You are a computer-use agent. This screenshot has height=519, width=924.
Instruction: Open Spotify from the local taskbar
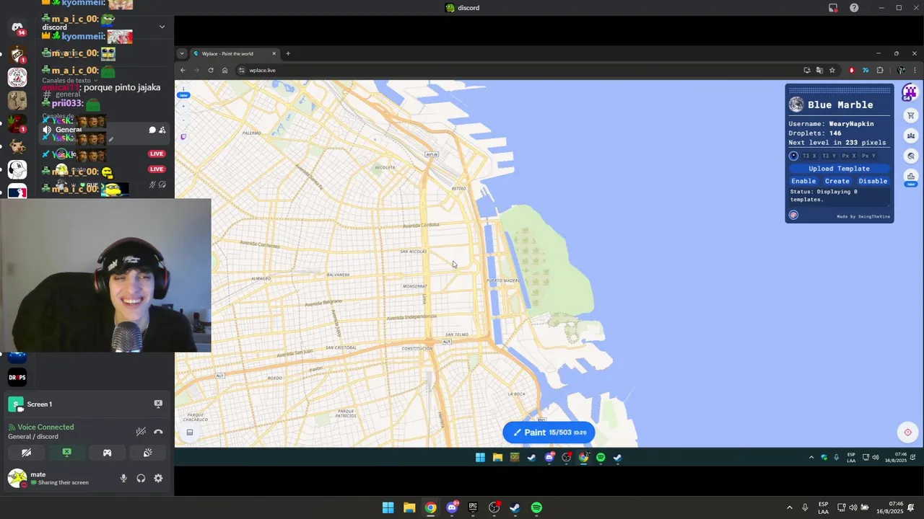click(x=536, y=507)
